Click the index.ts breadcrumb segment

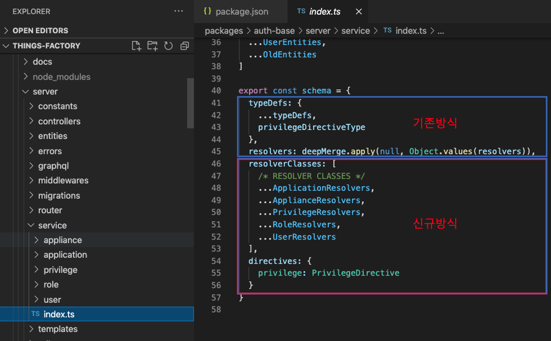[x=411, y=31]
